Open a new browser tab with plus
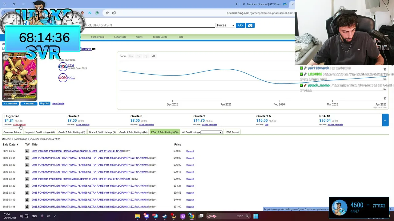Screen dimensions: 394x221 [x=236, y=4]
